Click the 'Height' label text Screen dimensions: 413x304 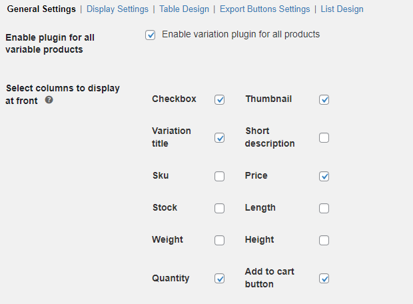(x=259, y=240)
